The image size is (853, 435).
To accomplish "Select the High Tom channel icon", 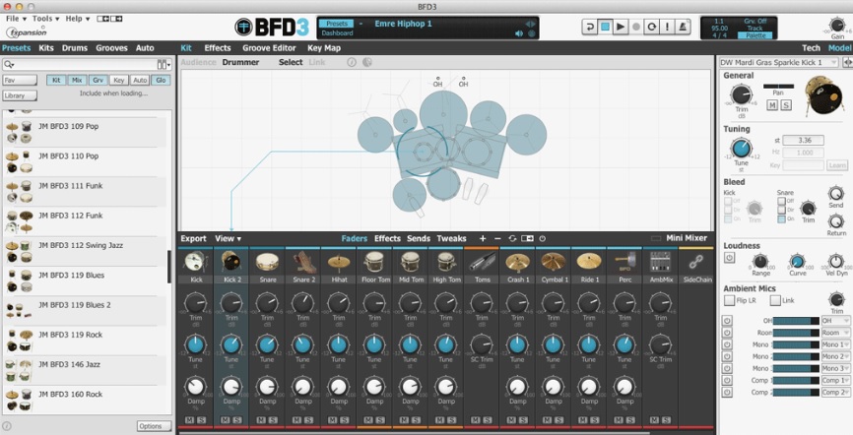I will point(446,262).
